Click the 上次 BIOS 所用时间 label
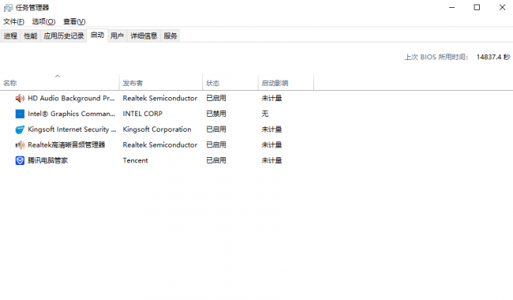The image size is (513, 300). pos(436,58)
